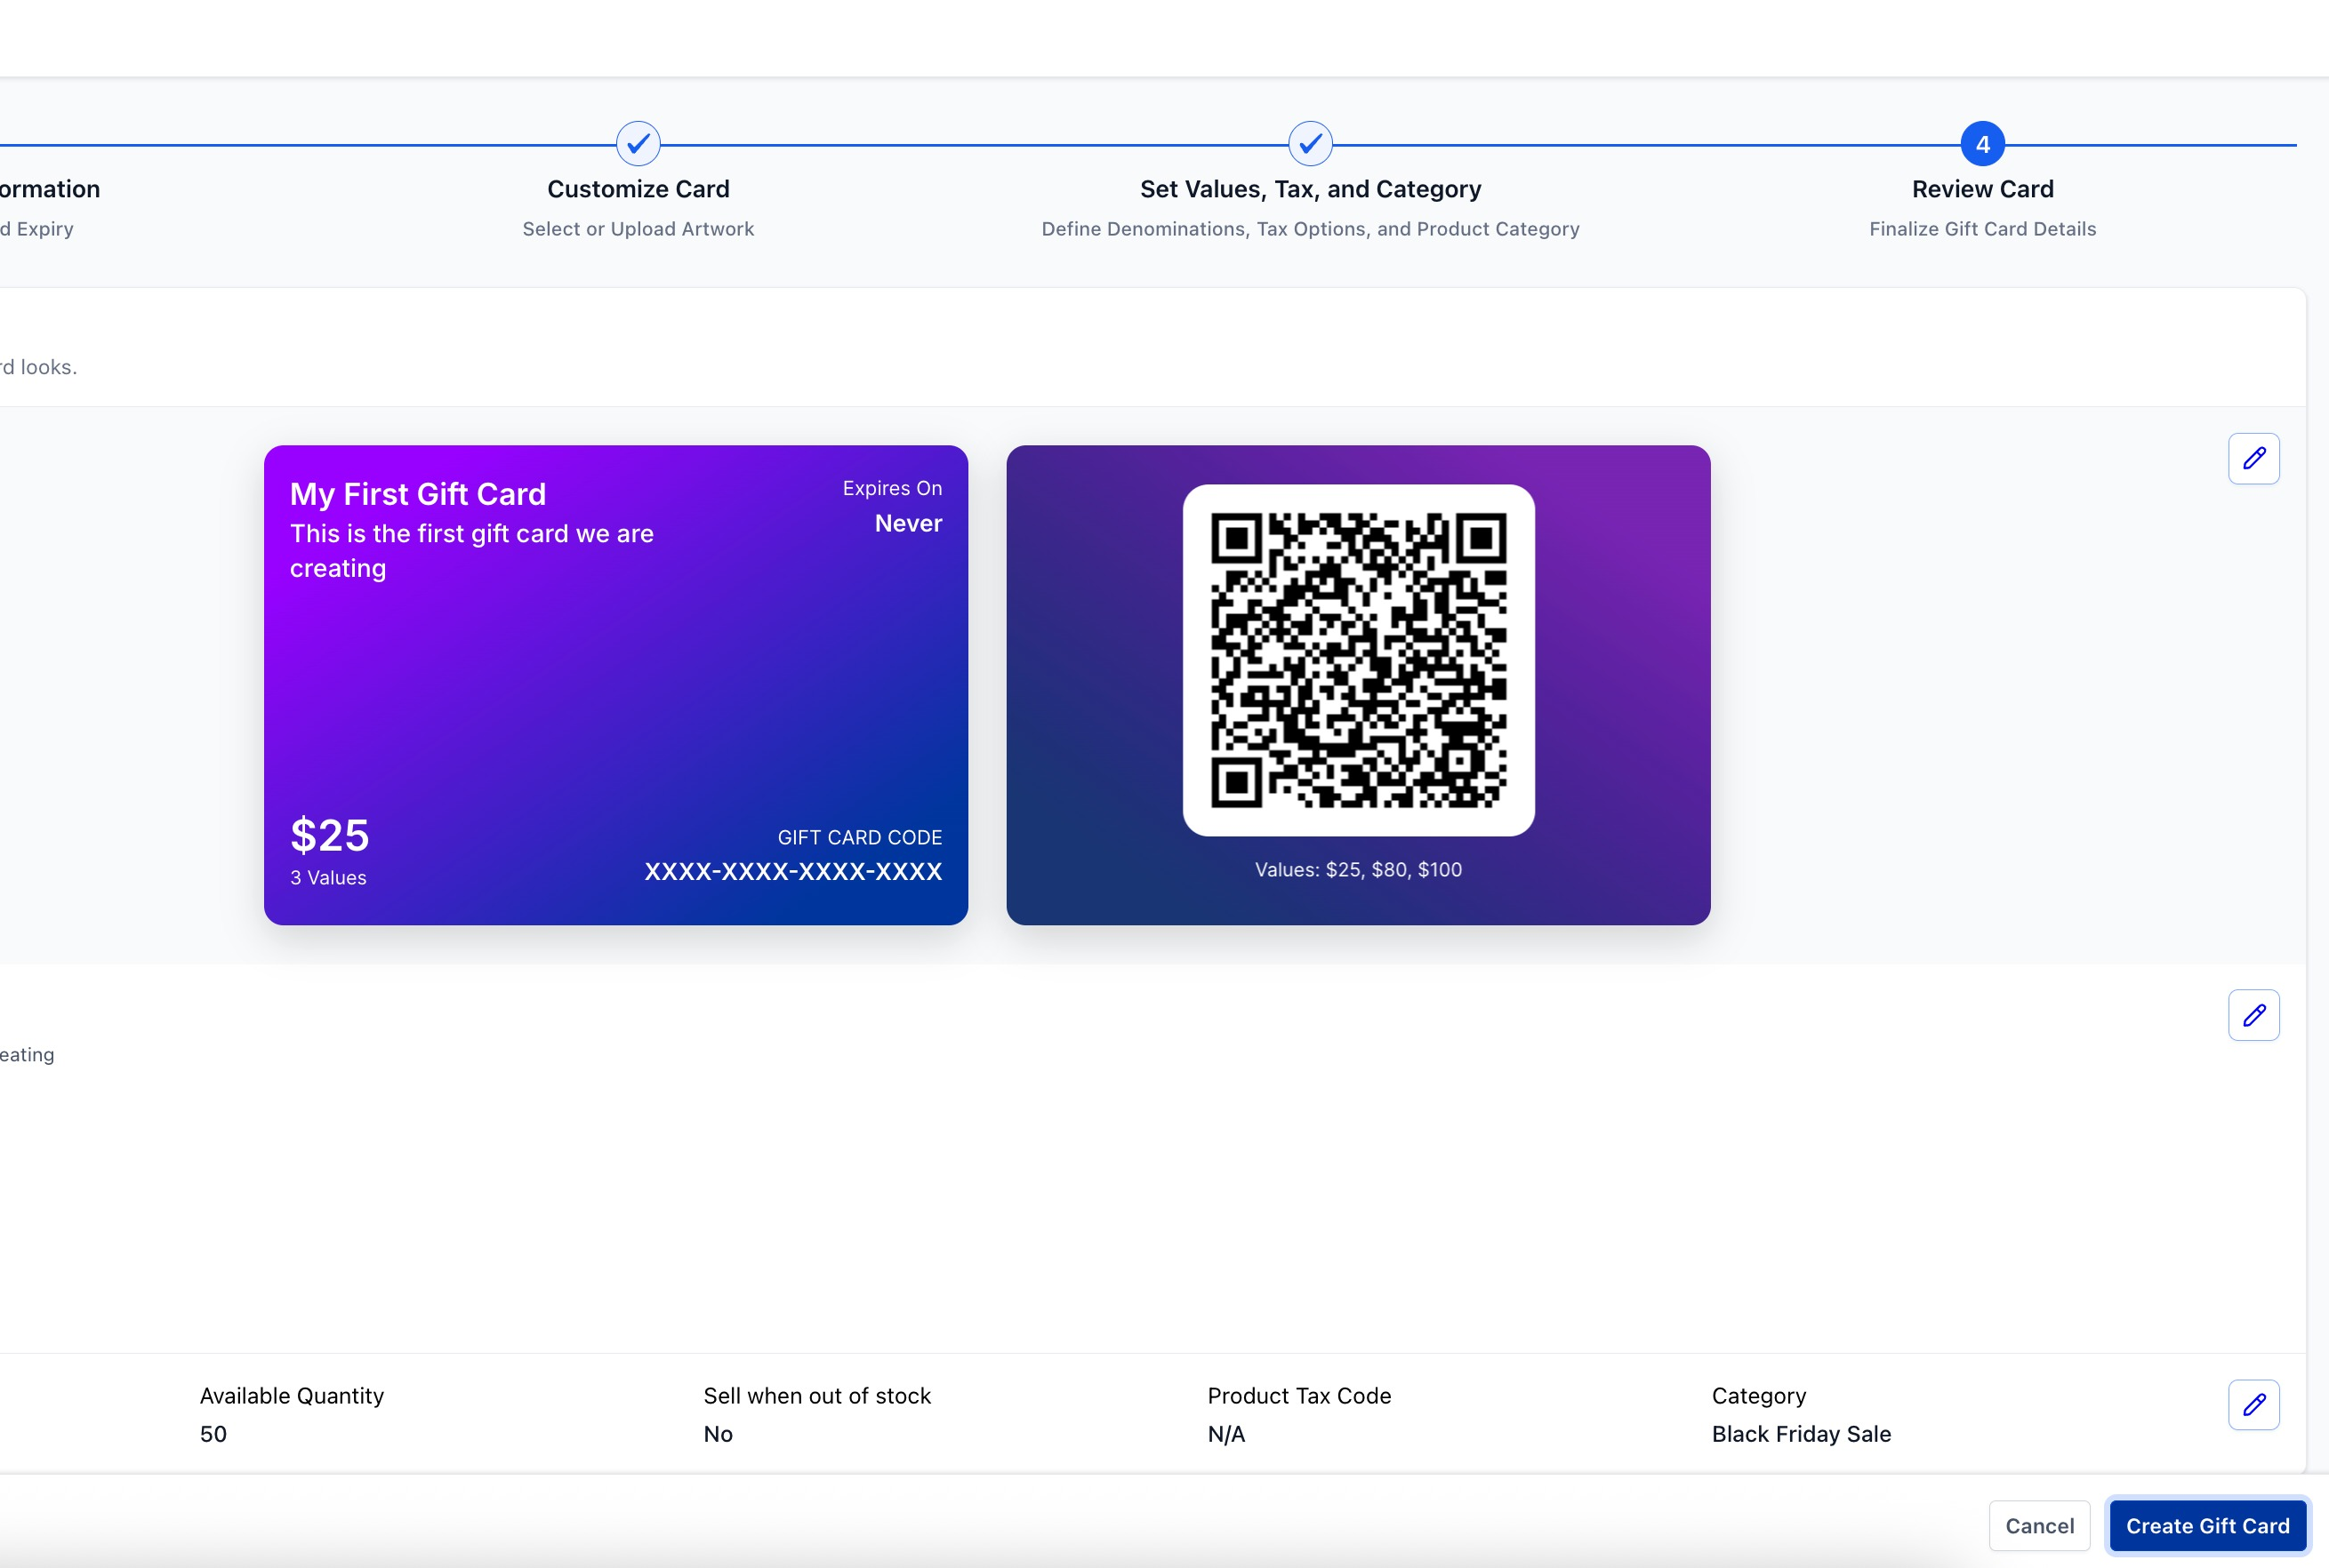This screenshot has height=1568, width=2329.
Task: Click the gift card front preview
Action: point(615,685)
